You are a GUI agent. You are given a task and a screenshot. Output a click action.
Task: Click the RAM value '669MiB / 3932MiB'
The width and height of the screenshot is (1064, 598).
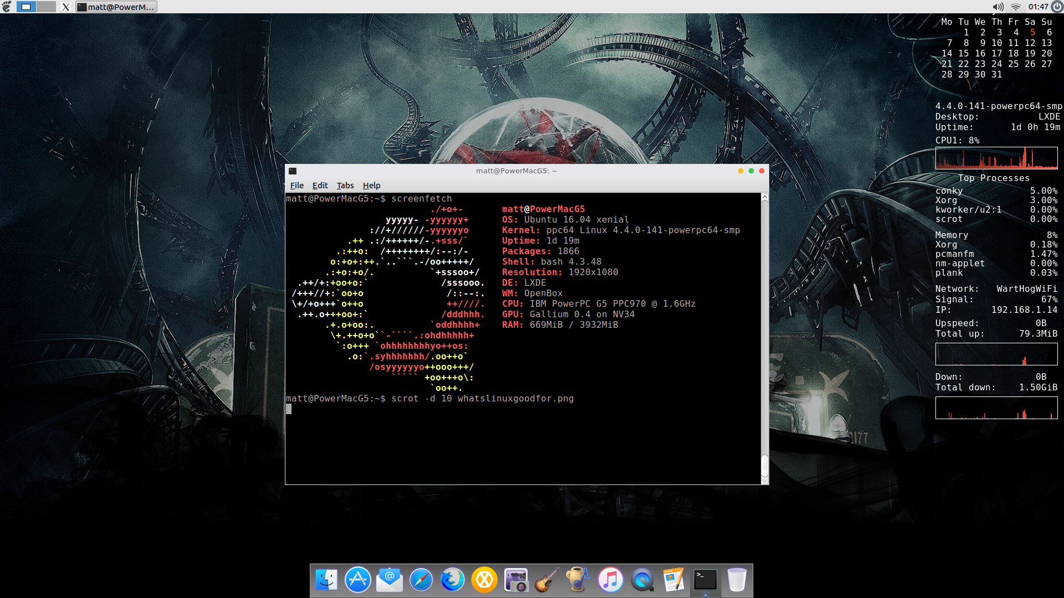(574, 325)
